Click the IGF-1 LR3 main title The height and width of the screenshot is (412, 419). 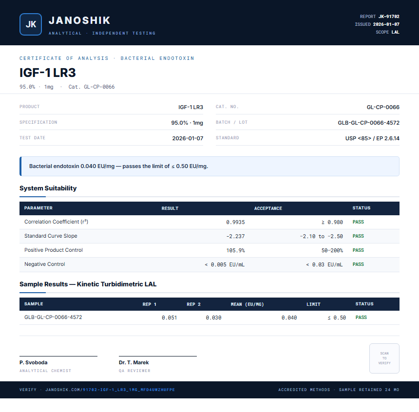(48, 73)
